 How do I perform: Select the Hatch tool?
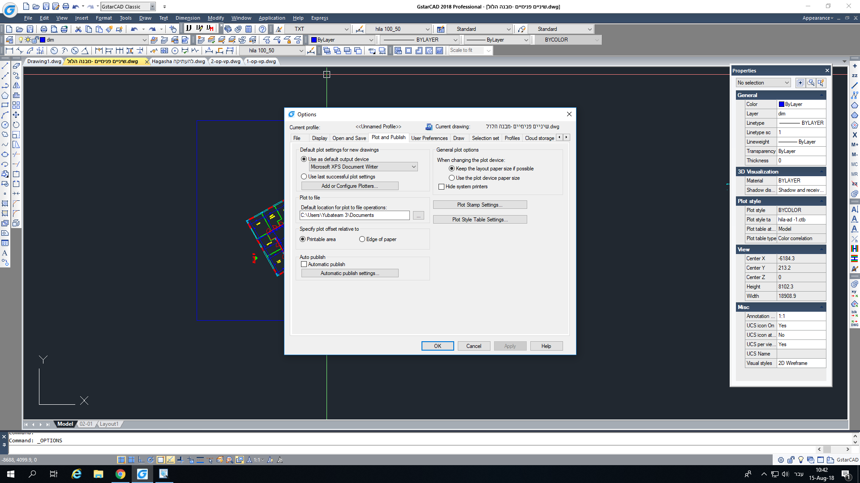point(5,203)
